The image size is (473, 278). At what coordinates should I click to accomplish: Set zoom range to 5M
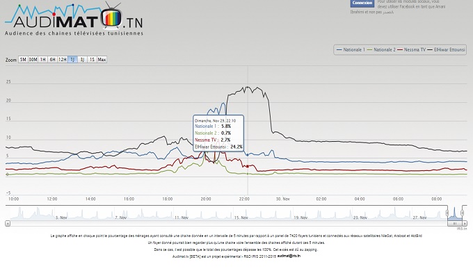click(x=23, y=60)
